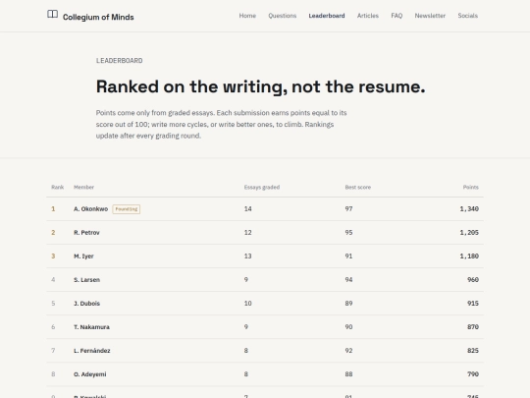Select member R. Petrov
This screenshot has width=530, height=398.
coord(86,233)
